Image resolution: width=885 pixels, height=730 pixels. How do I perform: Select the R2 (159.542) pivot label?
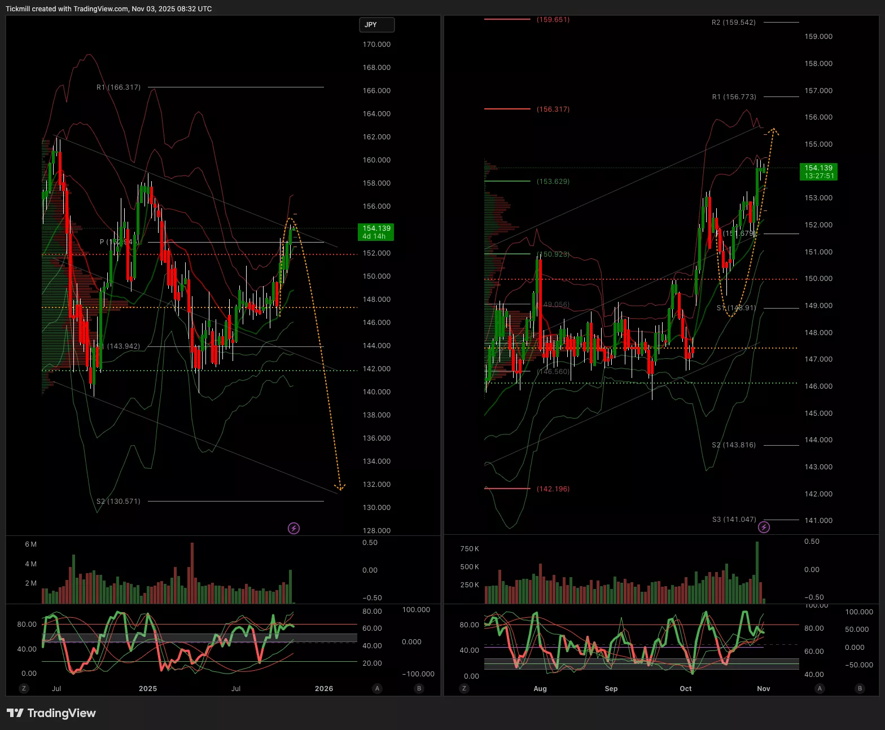point(733,23)
